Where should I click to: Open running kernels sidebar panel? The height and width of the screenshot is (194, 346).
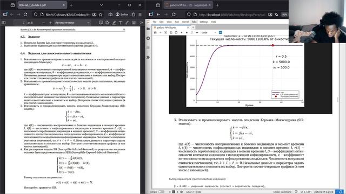tap(148, 38)
